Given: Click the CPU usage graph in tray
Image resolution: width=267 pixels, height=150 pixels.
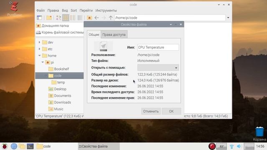Looking at the screenshot, I should pyautogui.click(x=249, y=146).
